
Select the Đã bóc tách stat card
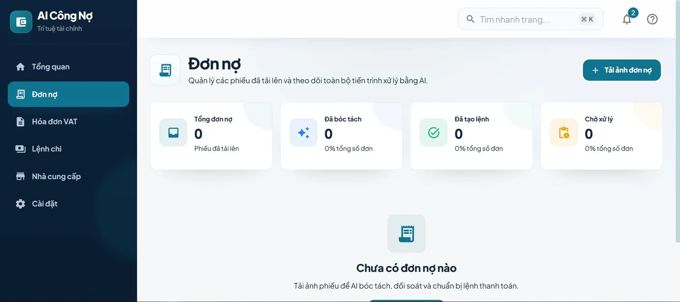[341, 136]
